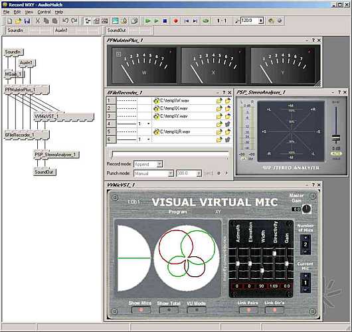The width and height of the screenshot is (352, 332).
Task: Toggle the Show Total button
Action: 169,310
